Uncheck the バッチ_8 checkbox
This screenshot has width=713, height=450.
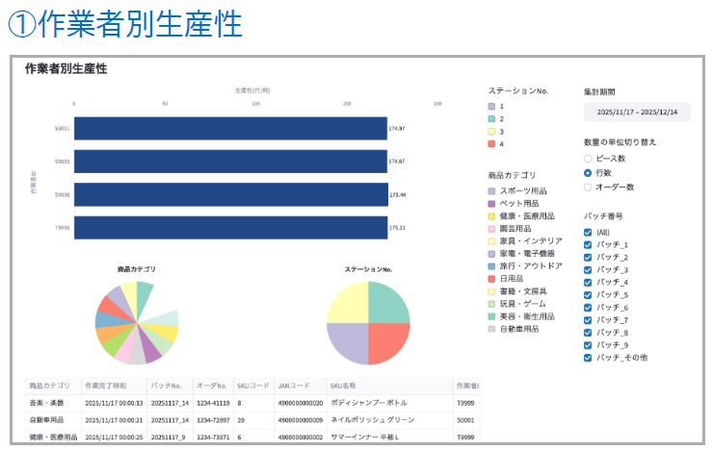click(588, 333)
